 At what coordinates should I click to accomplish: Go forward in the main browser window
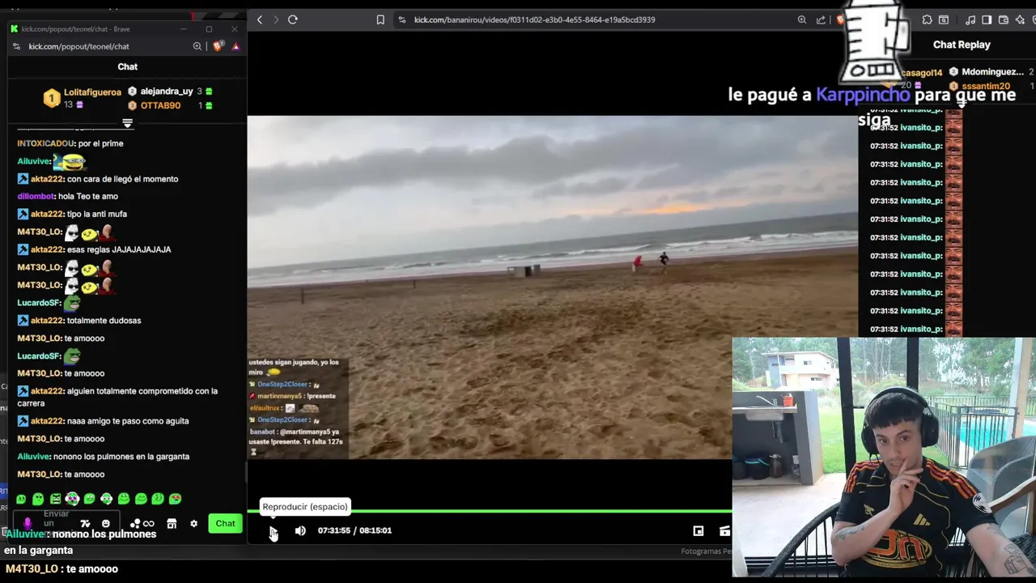(x=276, y=19)
